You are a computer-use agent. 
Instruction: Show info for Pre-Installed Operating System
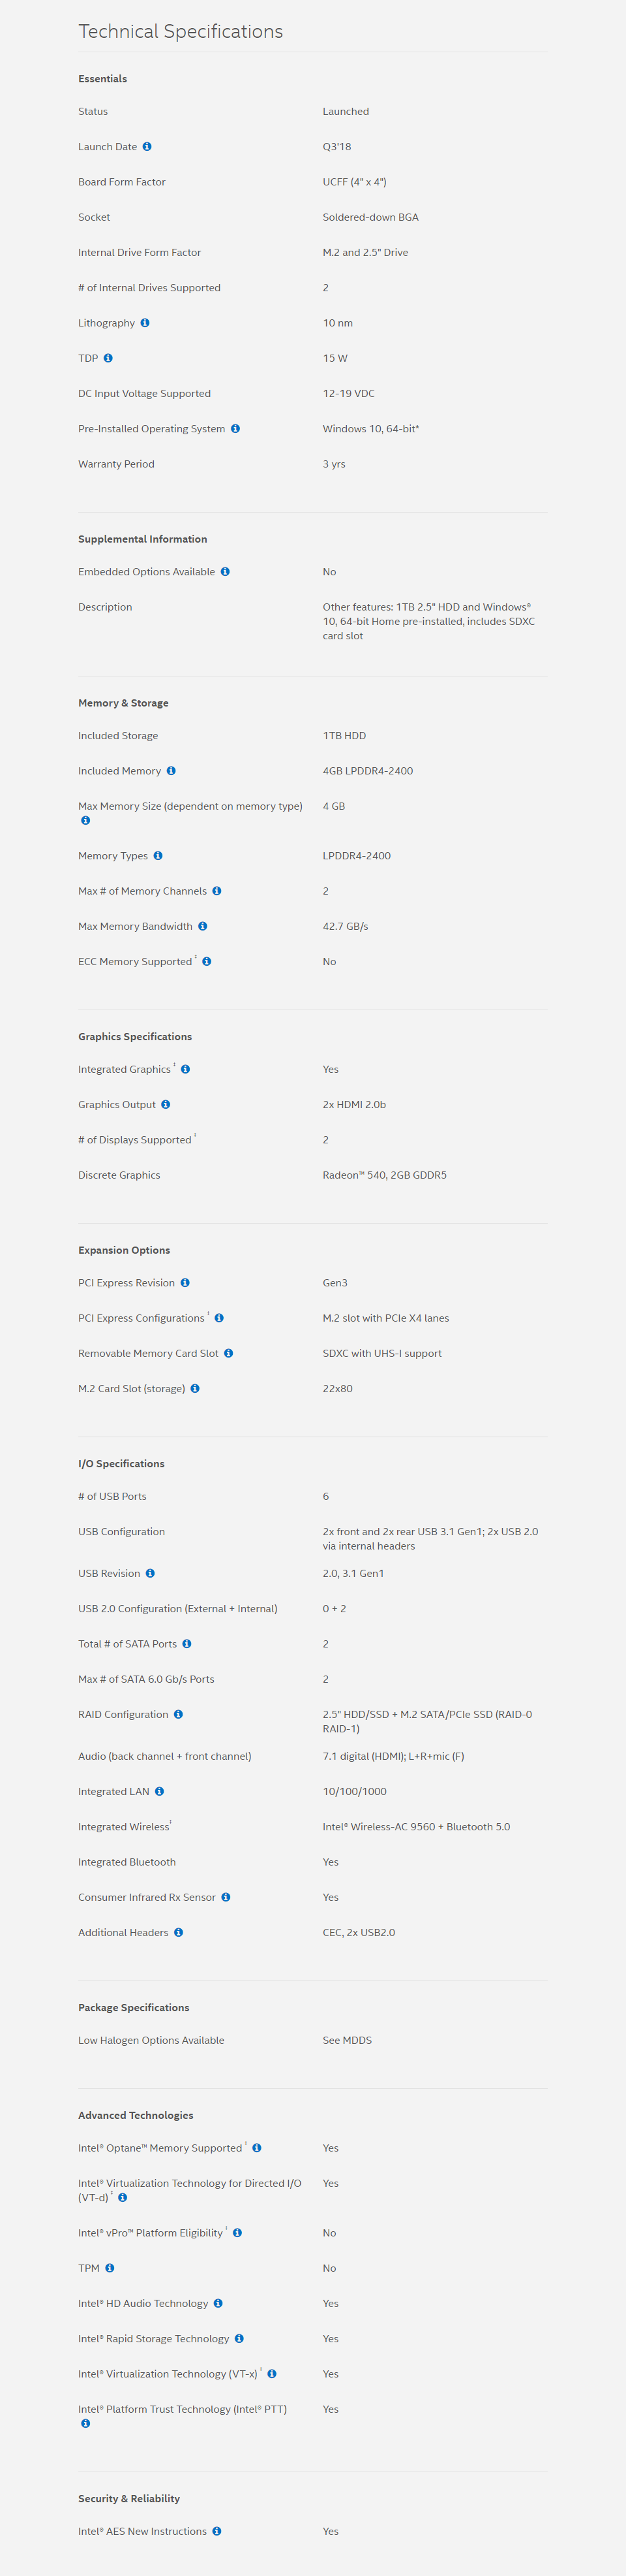pyautogui.click(x=235, y=429)
